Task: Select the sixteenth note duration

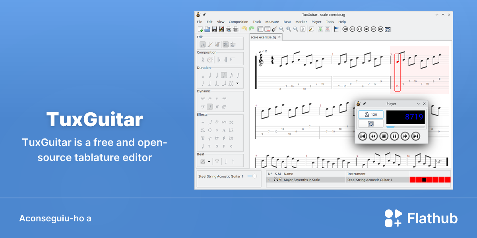Action: (231, 75)
